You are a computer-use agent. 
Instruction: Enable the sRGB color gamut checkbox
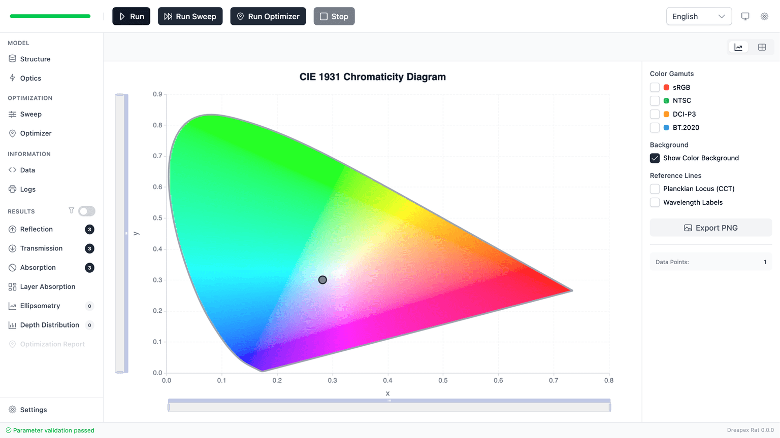655,87
